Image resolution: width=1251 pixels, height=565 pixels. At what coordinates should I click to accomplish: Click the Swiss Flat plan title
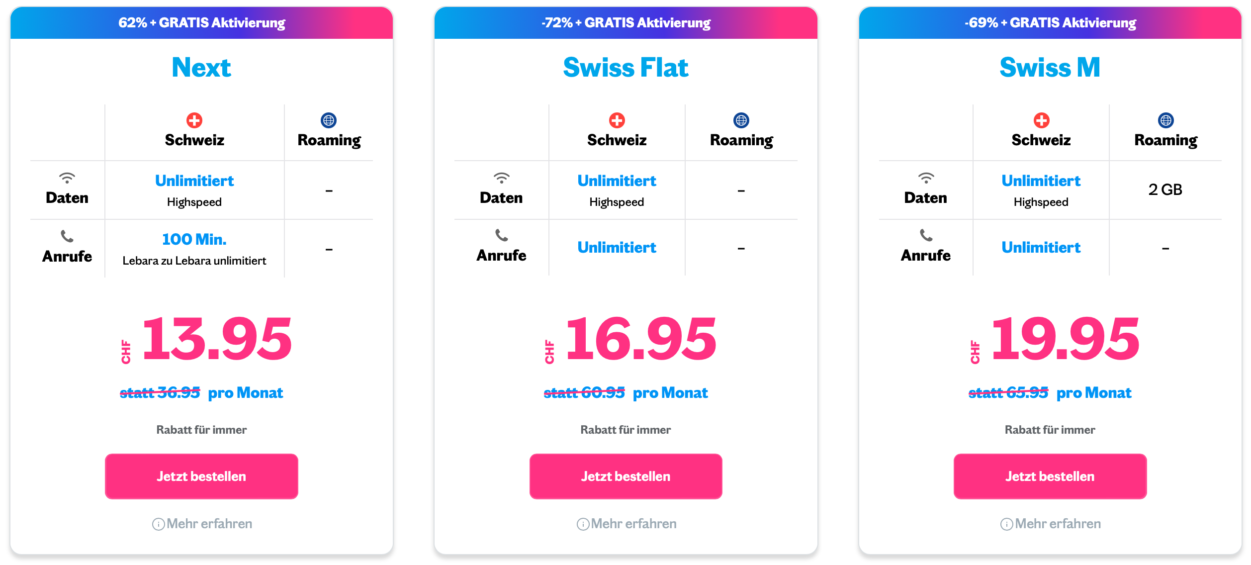point(625,67)
